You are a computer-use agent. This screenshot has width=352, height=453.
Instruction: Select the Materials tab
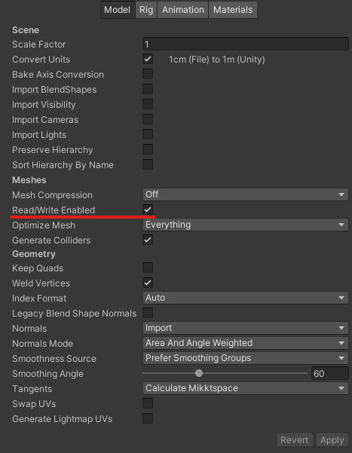233,10
